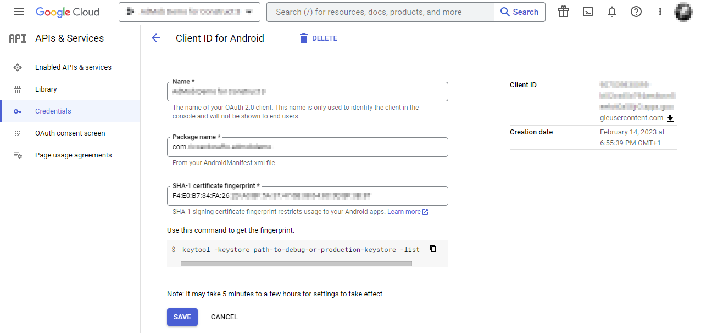Screen dimensions: 701x333
Task: Open OAuth consent screen page
Action: tap(70, 133)
